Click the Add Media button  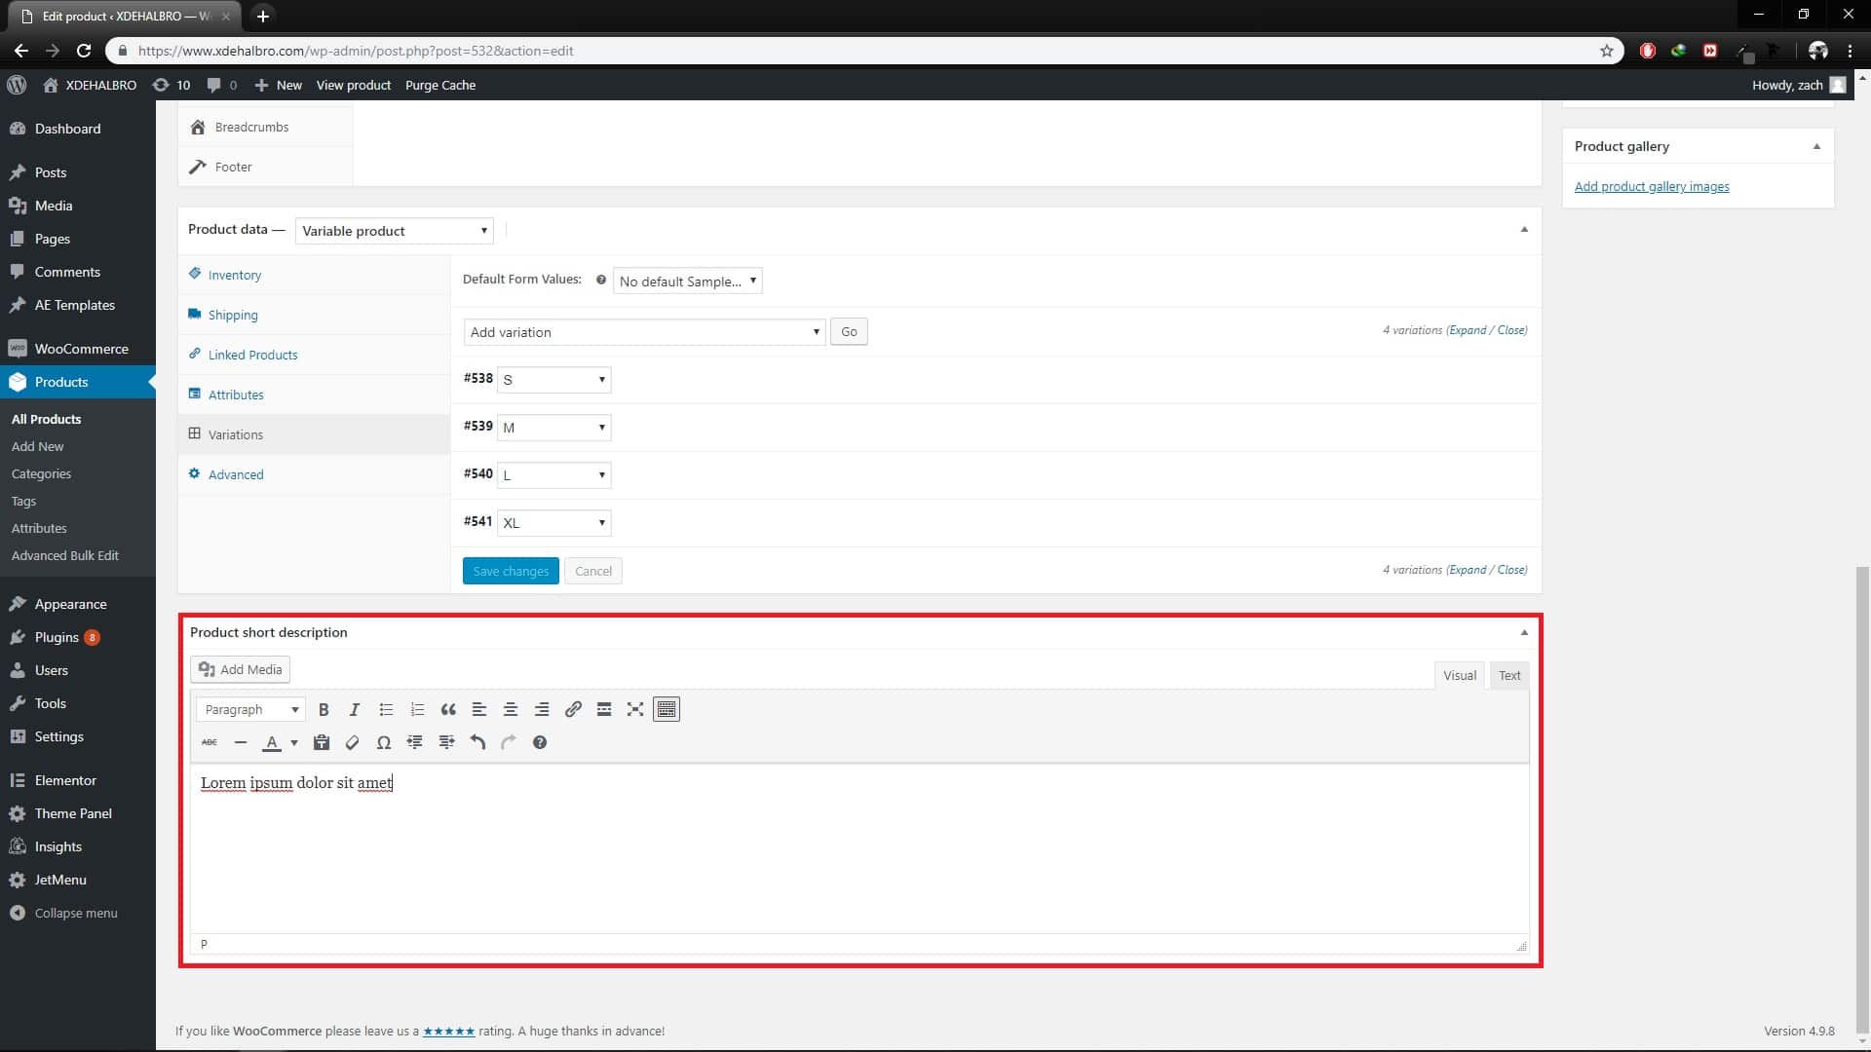(240, 669)
